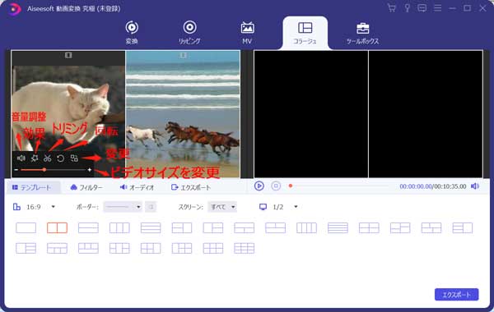Click the rotate icon on cat clip
The image size is (494, 312).
[60, 158]
